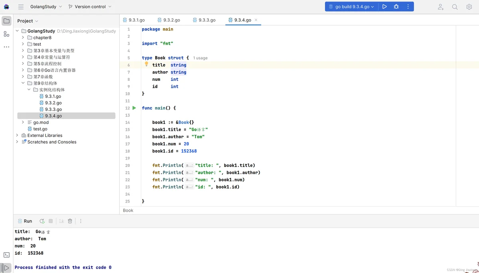Click 'author: Tom' console output line
The width and height of the screenshot is (479, 273).
pos(30,239)
